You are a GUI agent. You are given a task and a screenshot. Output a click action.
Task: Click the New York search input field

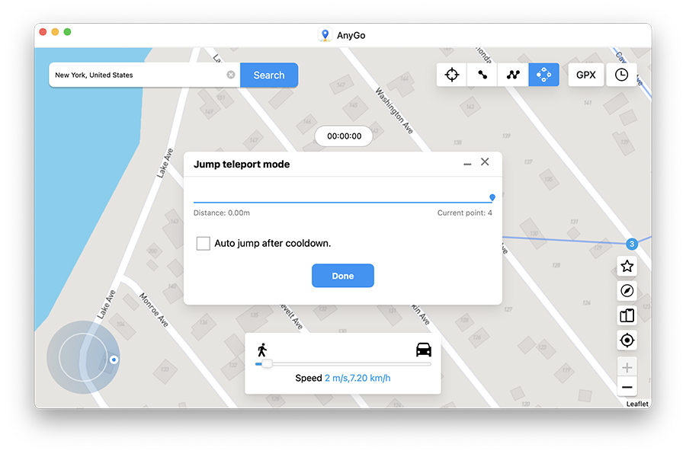[137, 75]
